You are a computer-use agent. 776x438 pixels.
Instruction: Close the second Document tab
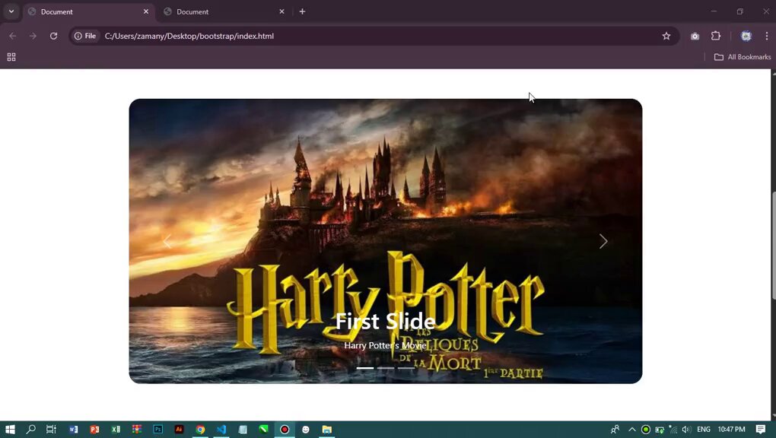tap(281, 11)
